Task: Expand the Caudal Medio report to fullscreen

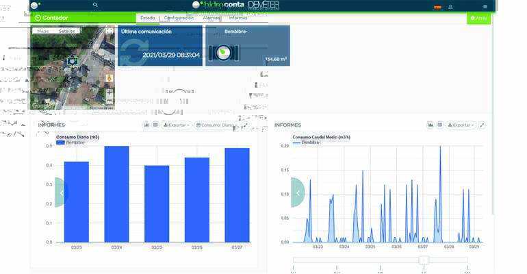Action: (482, 125)
